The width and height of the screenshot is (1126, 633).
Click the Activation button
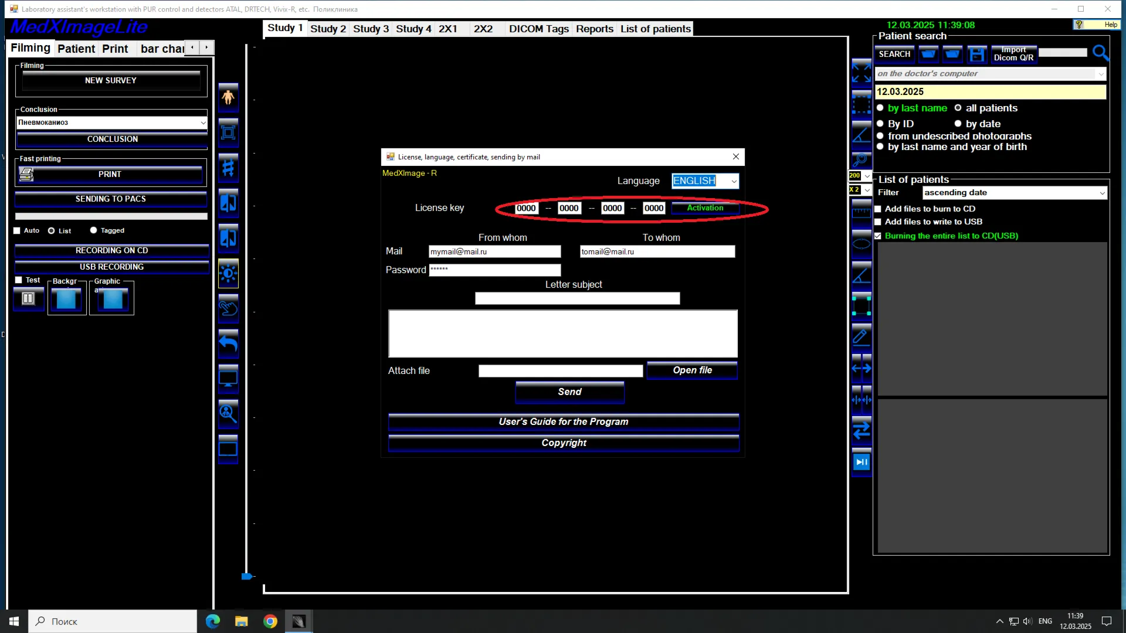(705, 208)
